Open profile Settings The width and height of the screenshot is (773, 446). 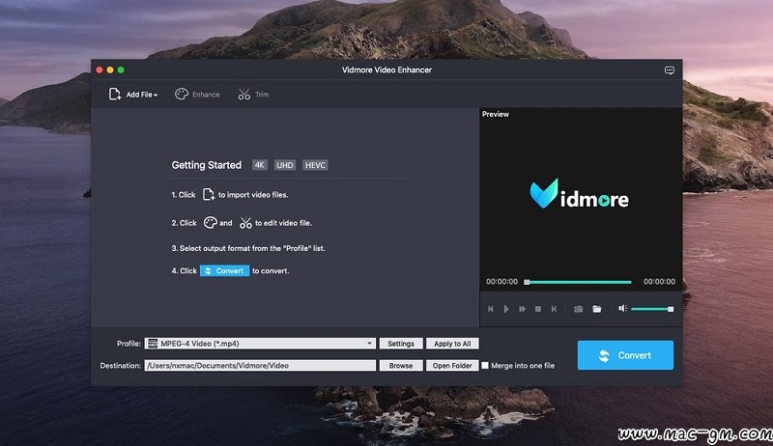coord(401,344)
